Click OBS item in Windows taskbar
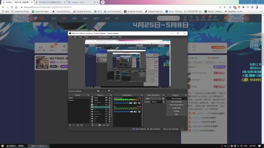 coord(38,146)
